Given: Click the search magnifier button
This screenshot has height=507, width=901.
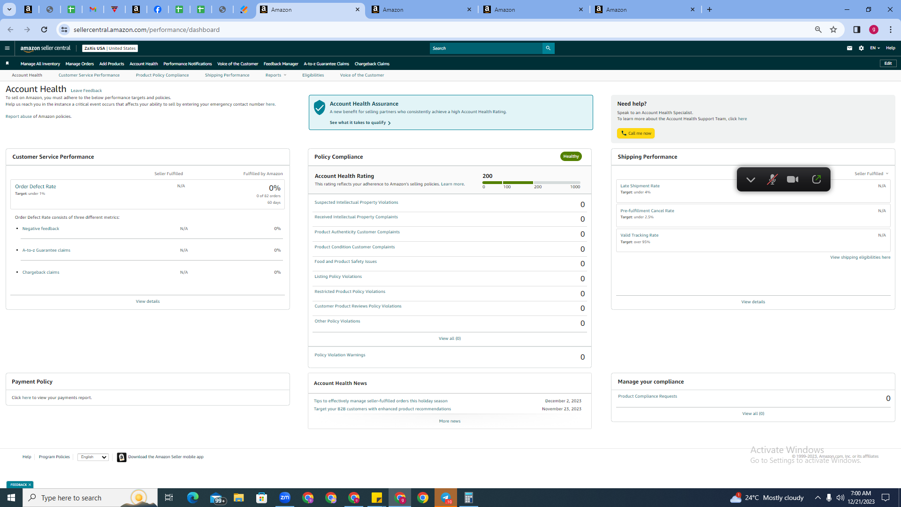Looking at the screenshot, I should pyautogui.click(x=548, y=48).
